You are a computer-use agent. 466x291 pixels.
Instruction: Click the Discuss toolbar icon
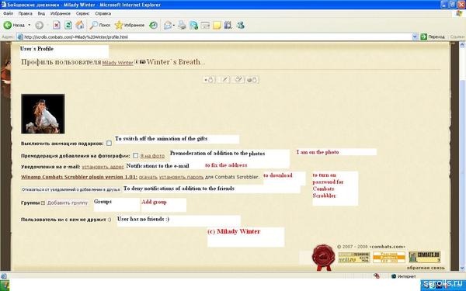point(205,26)
